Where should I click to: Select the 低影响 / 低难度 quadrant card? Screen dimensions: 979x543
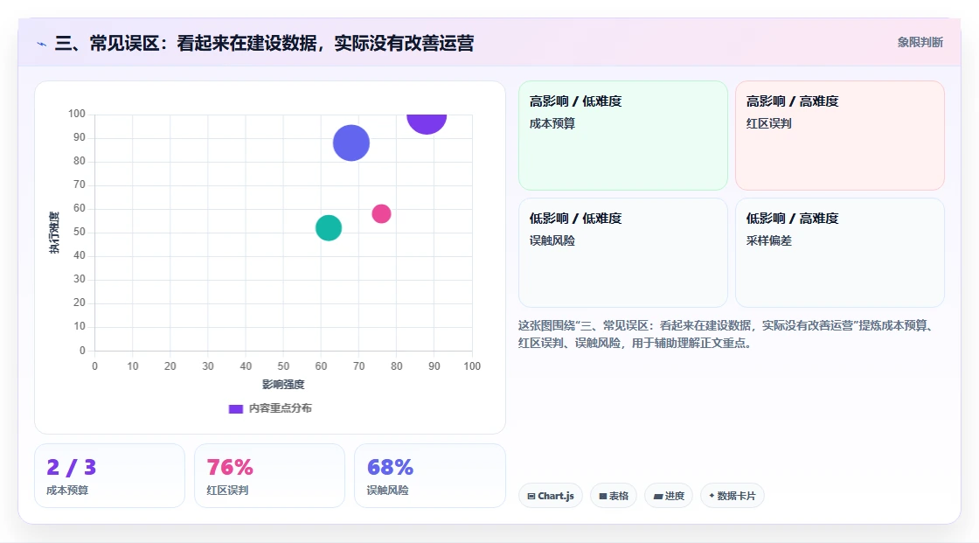622,253
